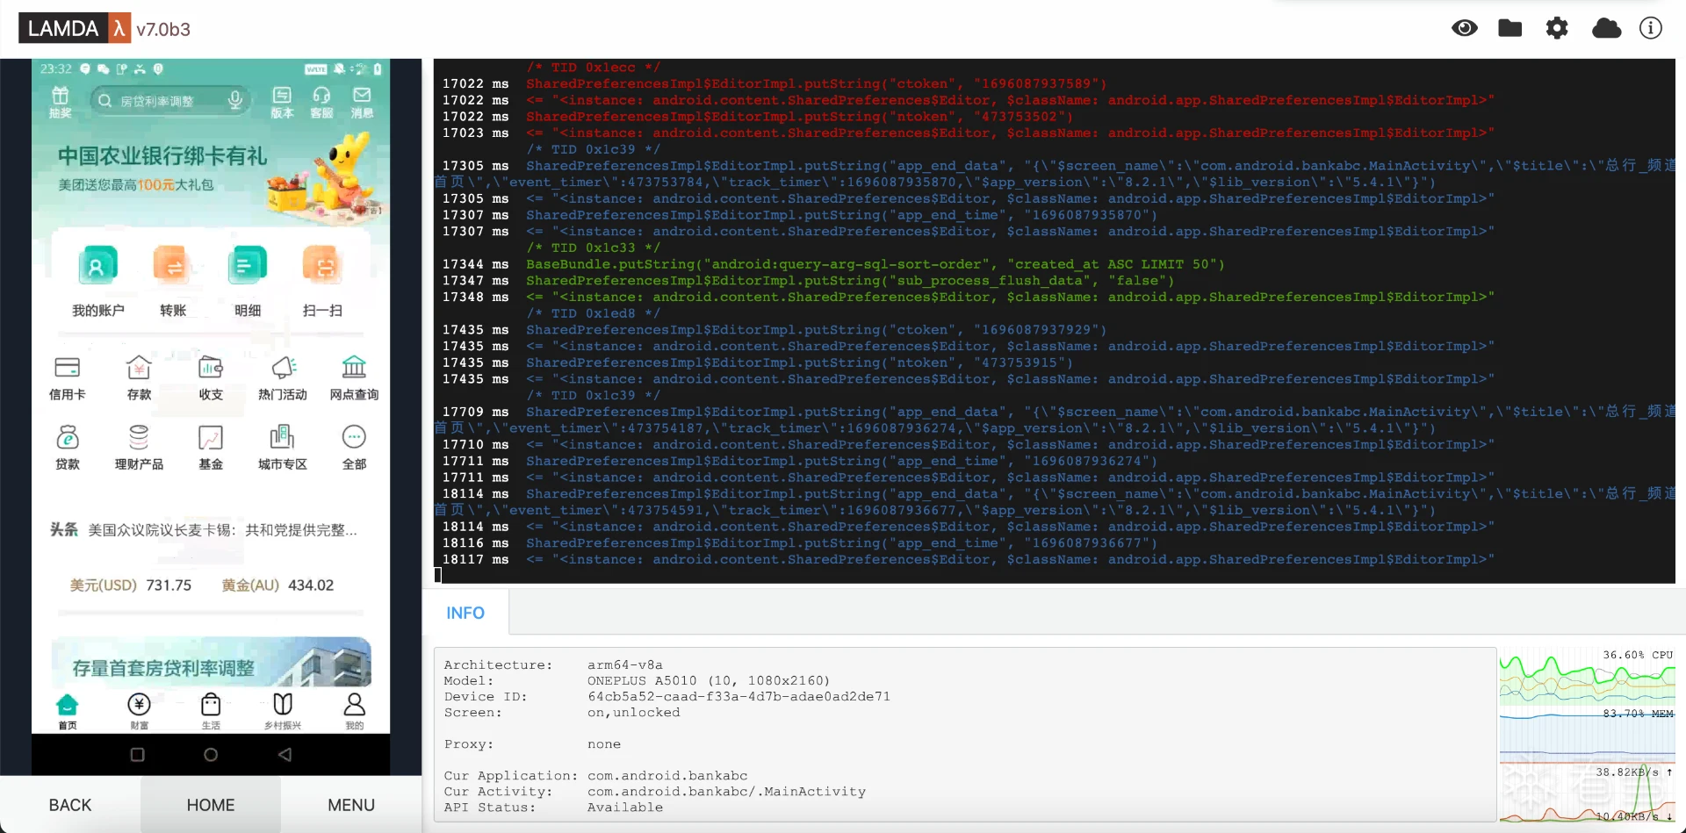Image resolution: width=1686 pixels, height=833 pixels.
Task: Open 理财产品 wealth products icon
Action: 139,447
